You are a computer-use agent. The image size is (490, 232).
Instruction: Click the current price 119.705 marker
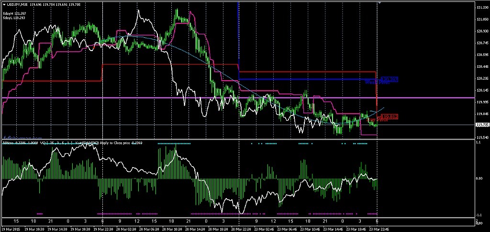pos(482,125)
